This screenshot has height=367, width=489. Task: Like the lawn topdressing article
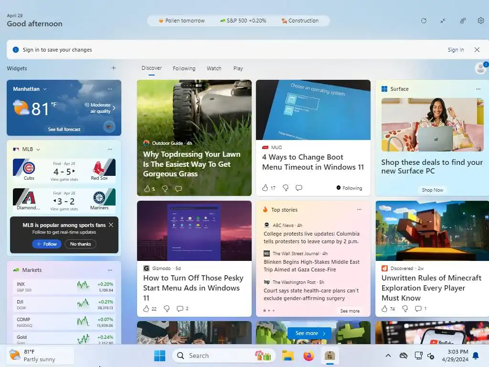tap(147, 188)
